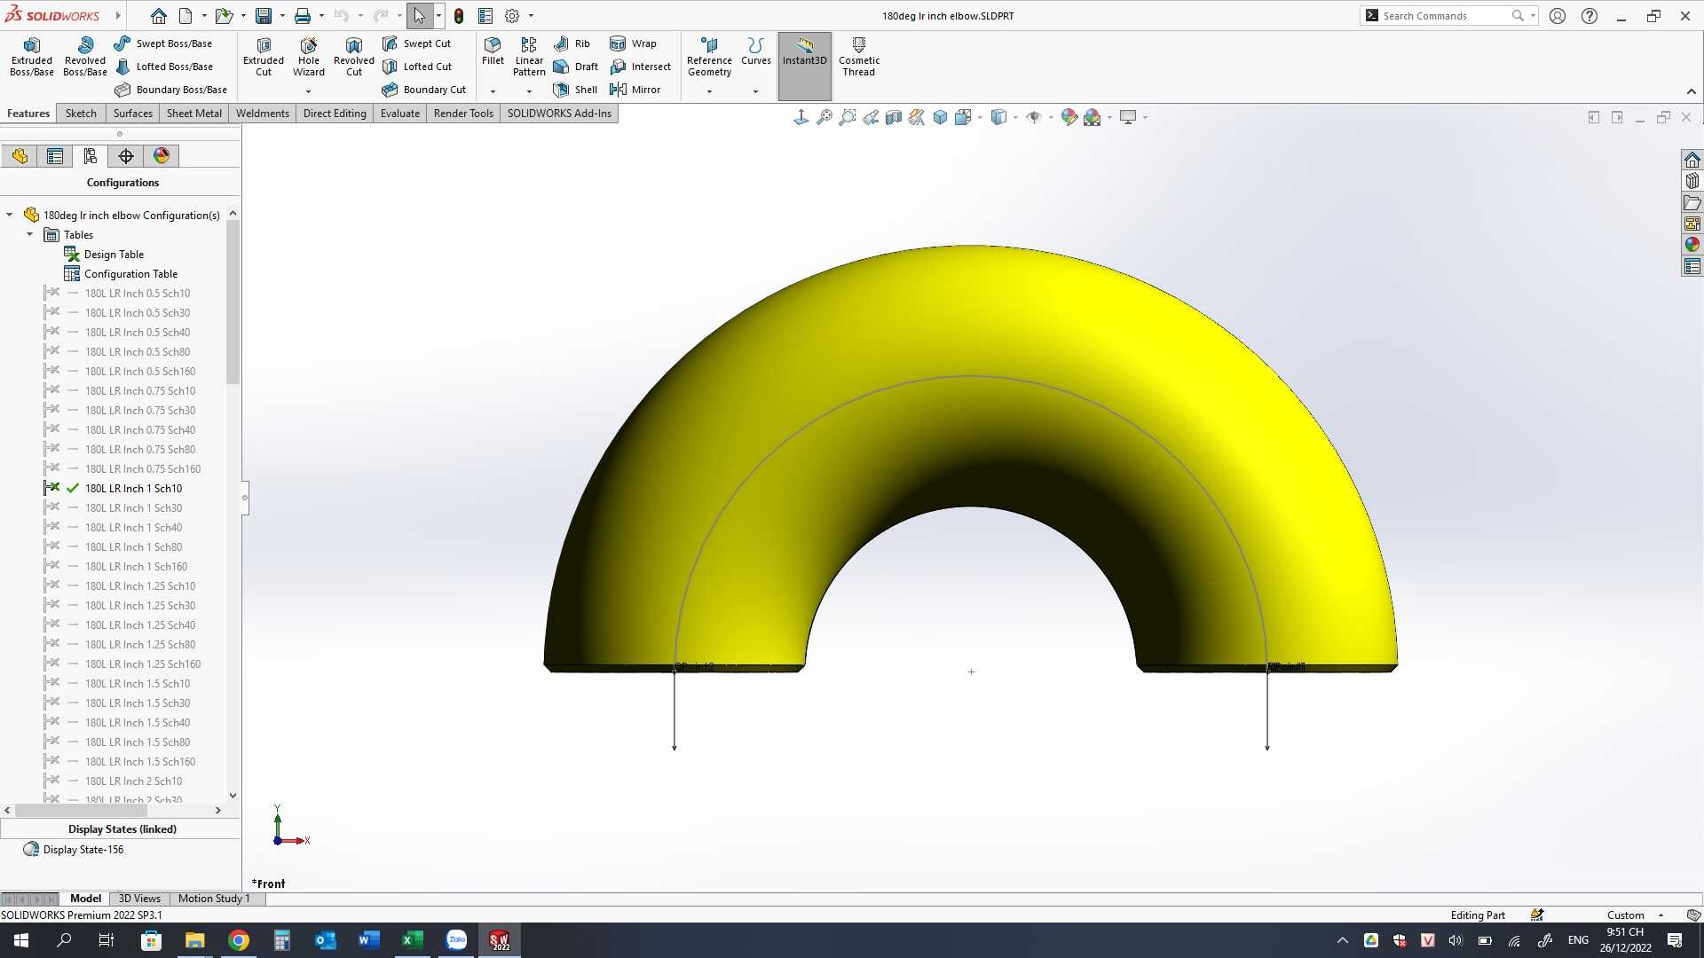Expand the Reference Geometry dropdown arrow
1704x958 pixels.
(x=709, y=91)
